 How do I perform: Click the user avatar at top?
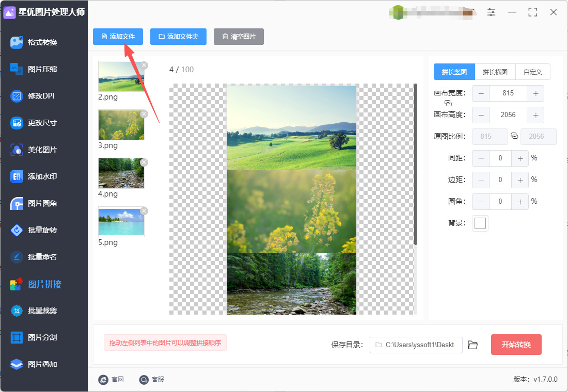coord(398,12)
